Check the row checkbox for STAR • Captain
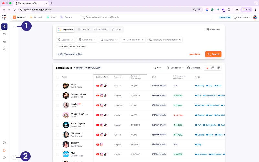Viewport: 259px width, 162px height. pyautogui.click(x=58, y=125)
